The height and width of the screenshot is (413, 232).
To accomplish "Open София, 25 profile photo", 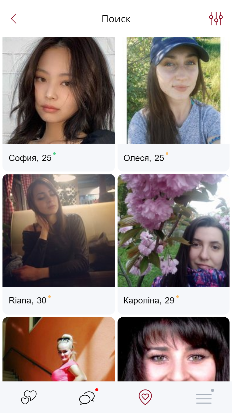I will point(59,90).
